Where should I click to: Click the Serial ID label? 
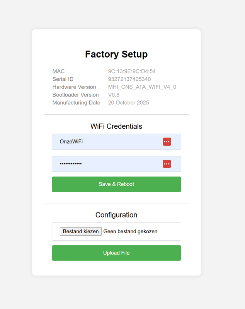click(x=63, y=79)
